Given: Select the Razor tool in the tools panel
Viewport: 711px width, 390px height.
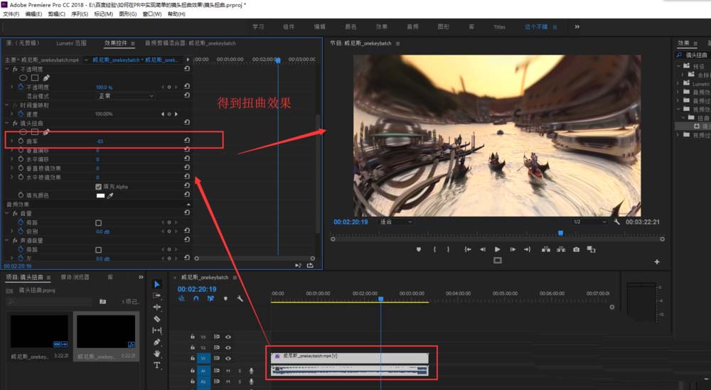Looking at the screenshot, I should click(x=157, y=319).
